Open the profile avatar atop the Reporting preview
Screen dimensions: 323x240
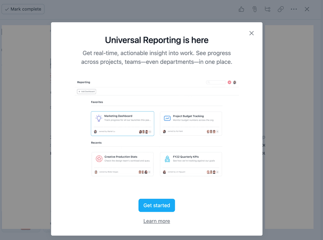(x=235, y=82)
